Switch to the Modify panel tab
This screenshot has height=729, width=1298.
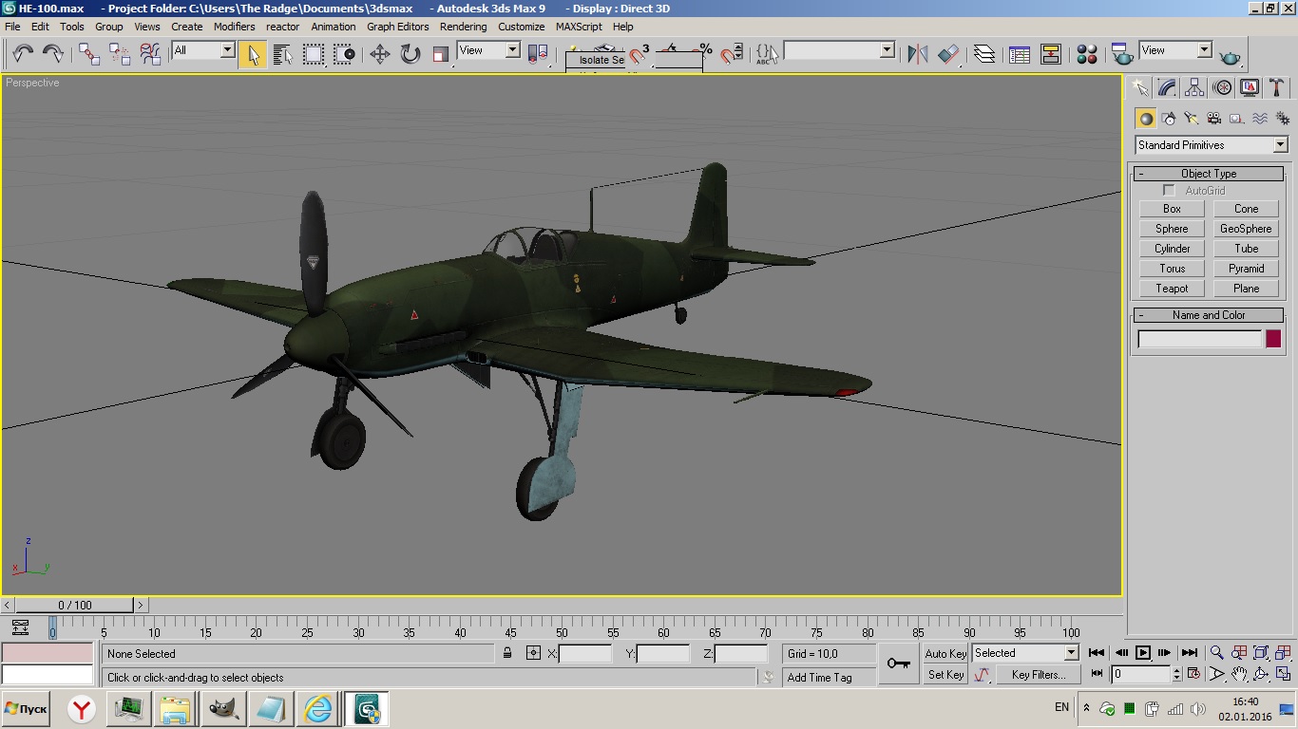click(1168, 88)
